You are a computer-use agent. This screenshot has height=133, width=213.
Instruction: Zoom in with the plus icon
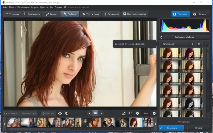pos(154,114)
